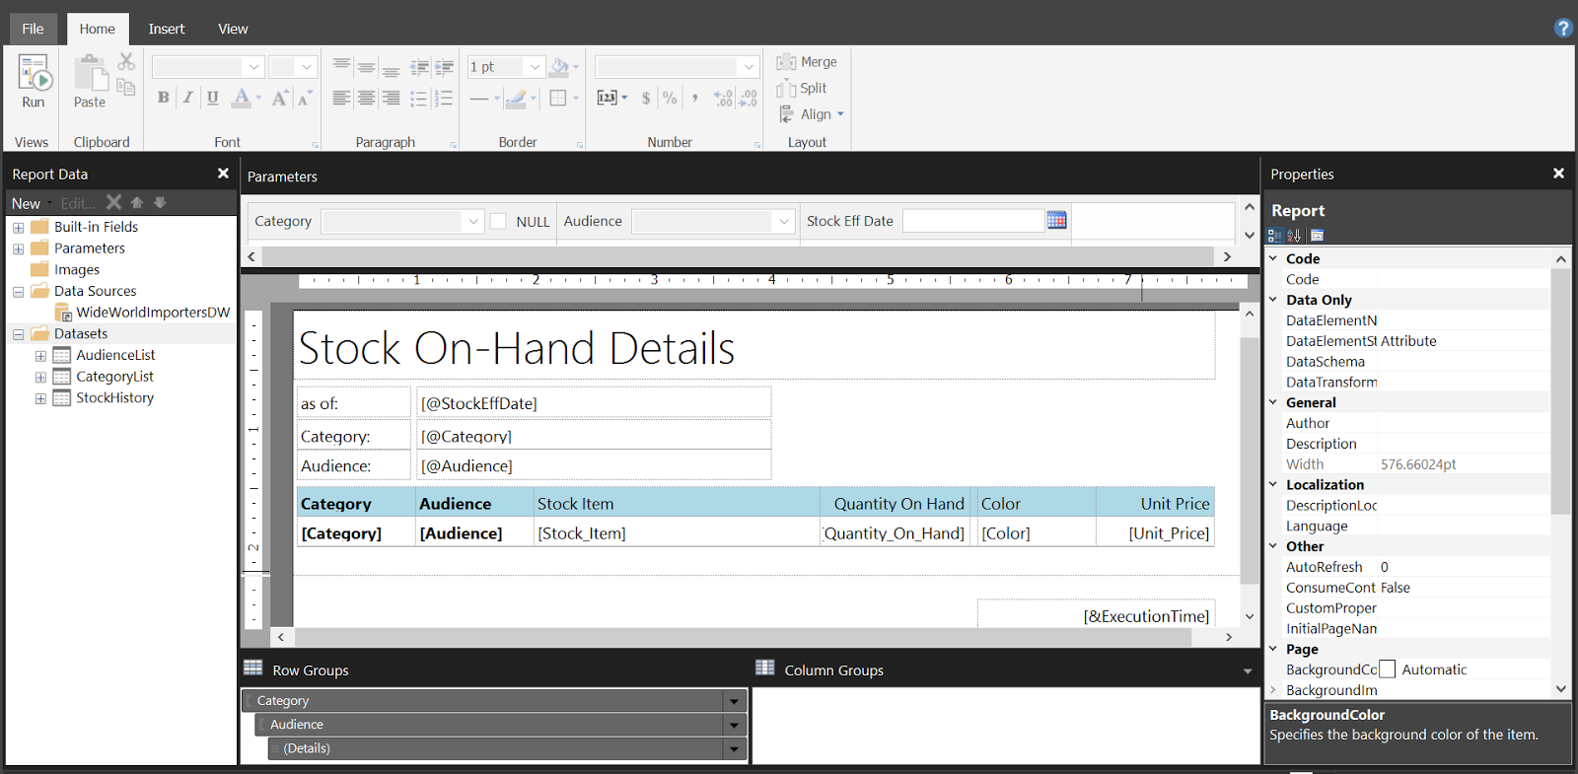Open Paragraph dialog launcher
Screen dimensions: 1578x774
point(454,145)
